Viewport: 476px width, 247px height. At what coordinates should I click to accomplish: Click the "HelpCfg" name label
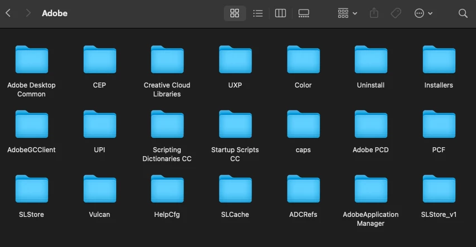pos(167,215)
